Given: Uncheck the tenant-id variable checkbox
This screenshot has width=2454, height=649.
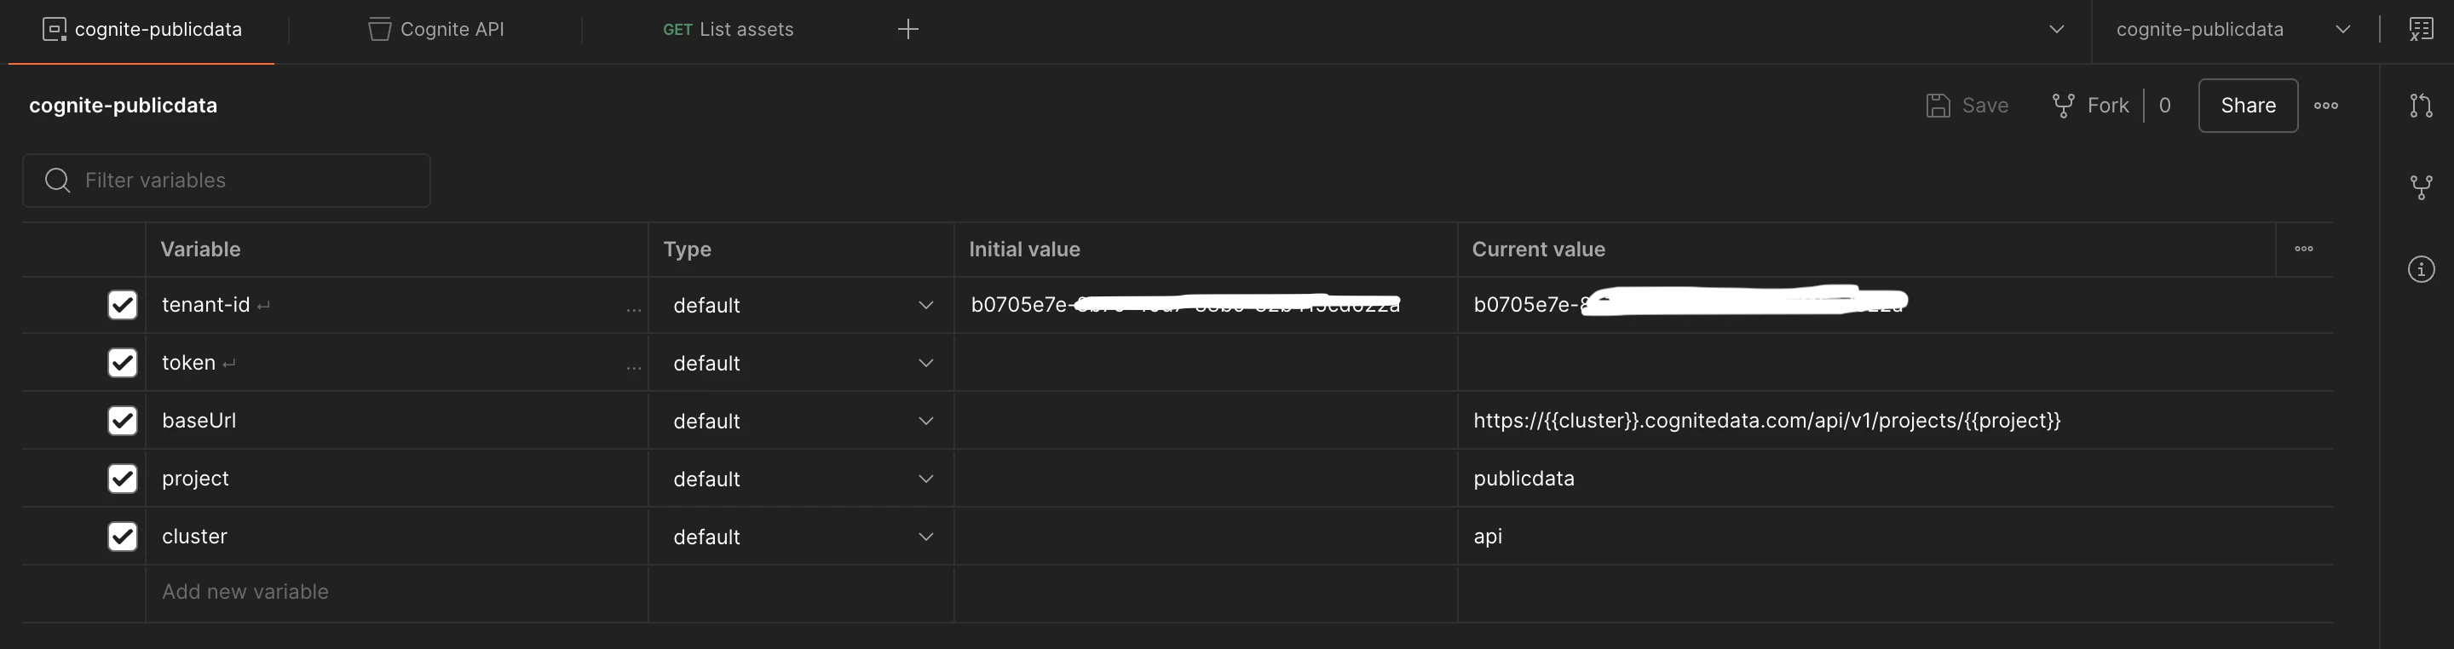Looking at the screenshot, I should coord(123,305).
